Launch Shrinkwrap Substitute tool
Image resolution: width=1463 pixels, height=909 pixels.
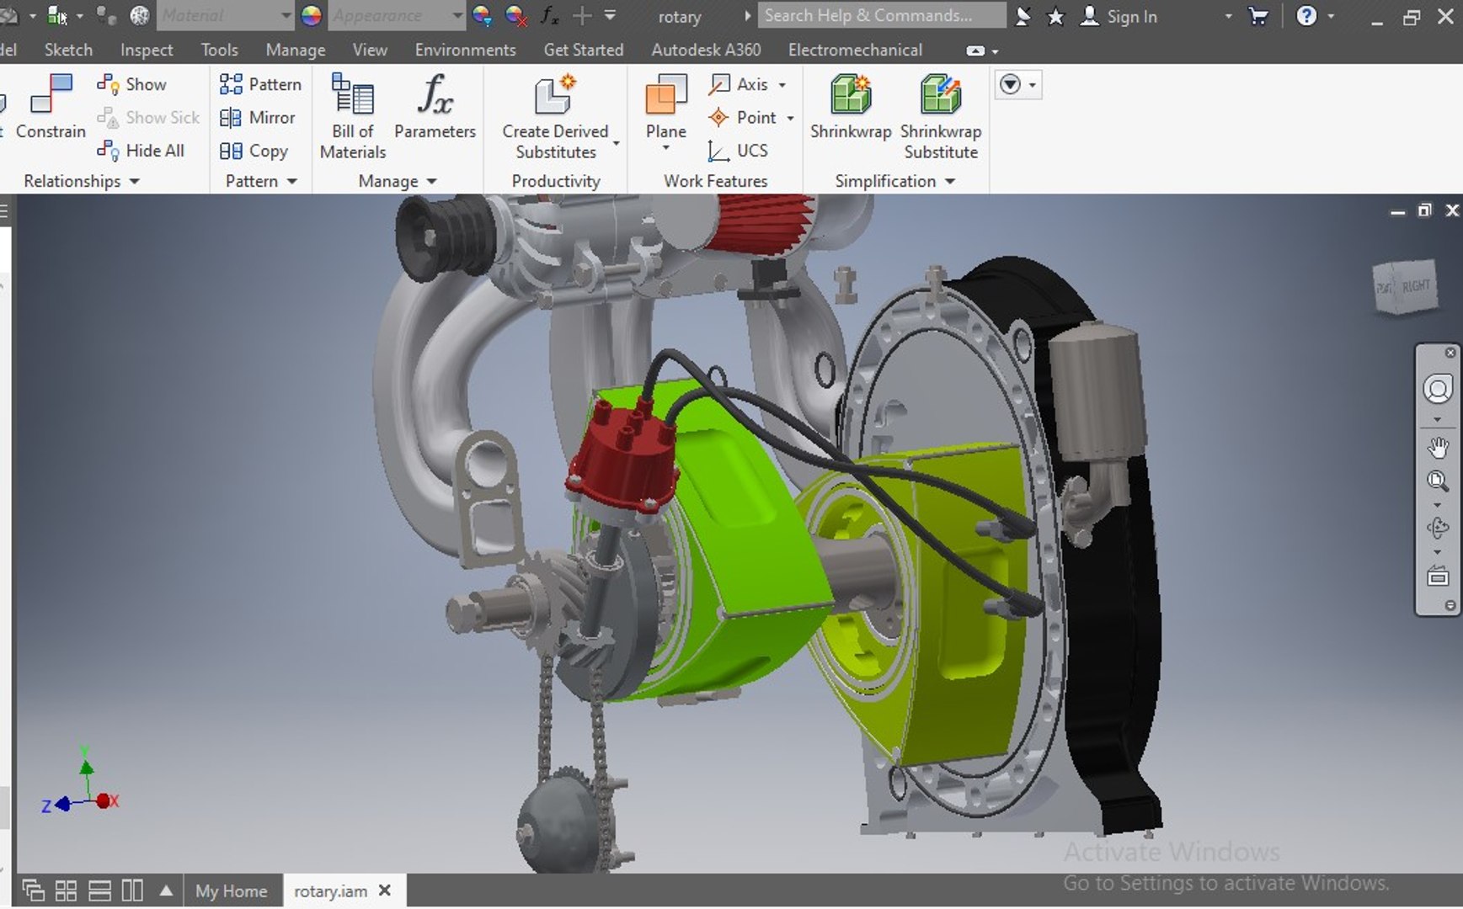[x=941, y=116]
